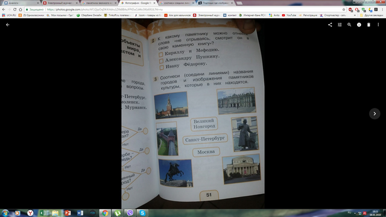Open the Али для мальчиков bookmark
The height and width of the screenshot is (217, 386).
tap(177, 15)
